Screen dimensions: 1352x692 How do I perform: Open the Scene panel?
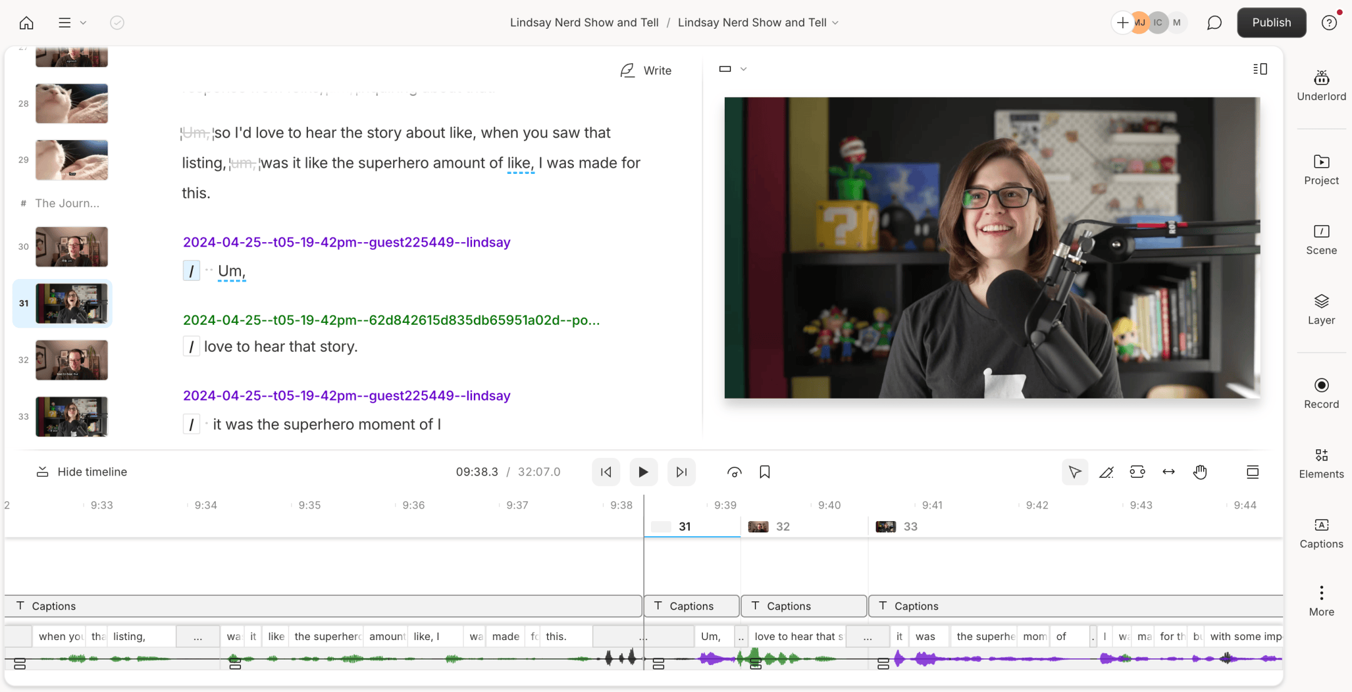pos(1321,240)
